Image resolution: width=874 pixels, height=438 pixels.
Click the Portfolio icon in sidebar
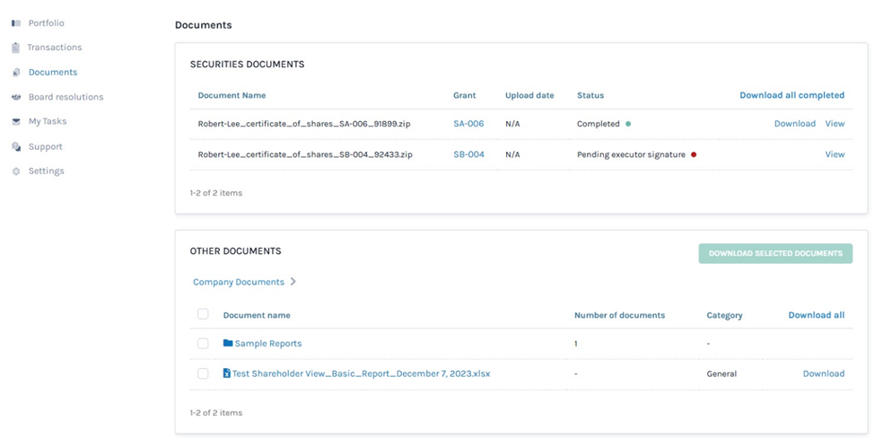[x=16, y=23]
